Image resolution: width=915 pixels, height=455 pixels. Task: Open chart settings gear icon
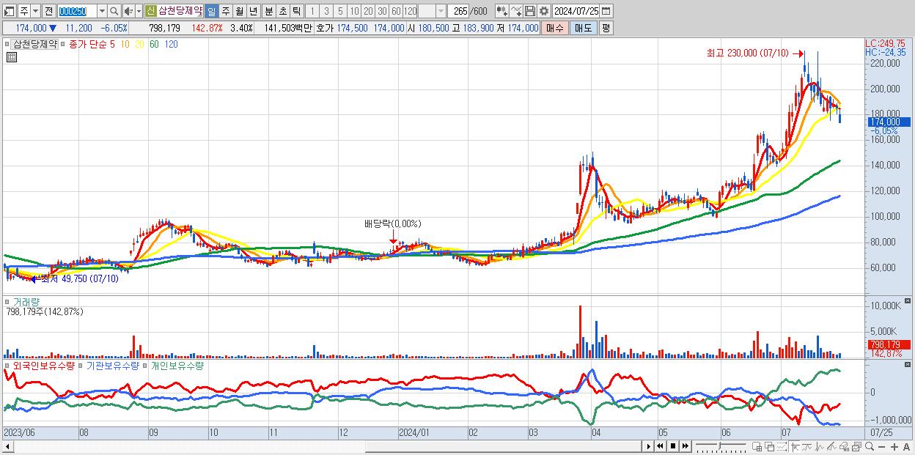pyautogui.click(x=543, y=11)
